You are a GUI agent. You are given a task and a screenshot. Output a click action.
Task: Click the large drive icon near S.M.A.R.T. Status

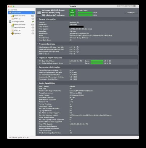click(x=39, y=13)
